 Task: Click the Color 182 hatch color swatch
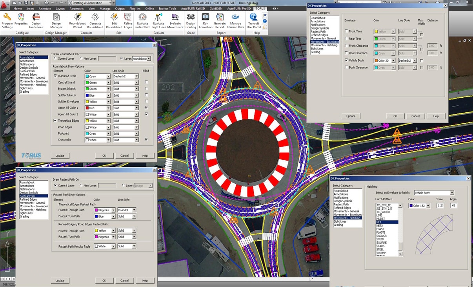click(411, 206)
